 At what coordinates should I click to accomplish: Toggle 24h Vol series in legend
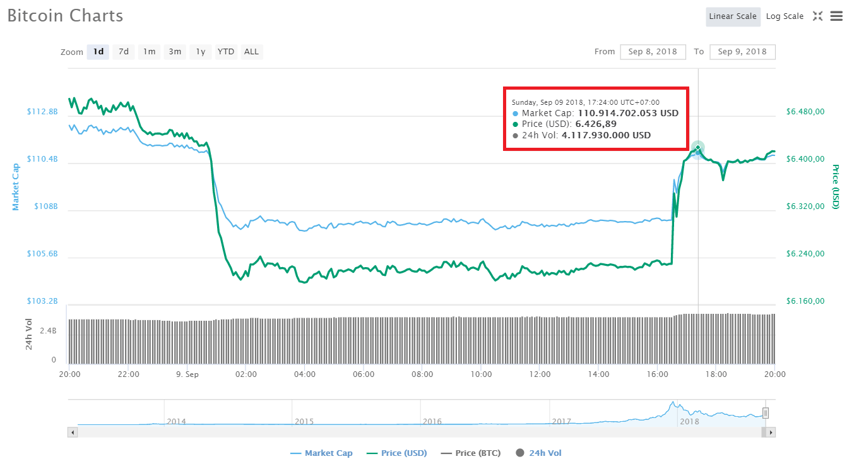[x=538, y=453]
